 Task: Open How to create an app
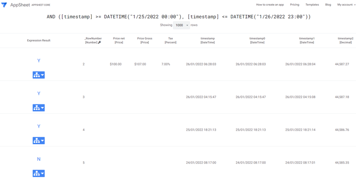click(270, 5)
